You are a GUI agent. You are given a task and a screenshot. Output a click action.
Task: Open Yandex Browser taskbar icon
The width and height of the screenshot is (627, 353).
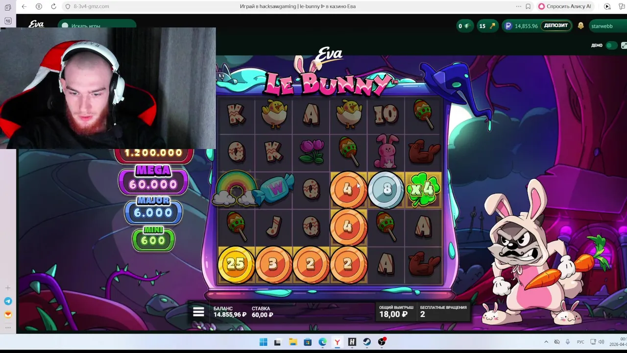(x=337, y=342)
